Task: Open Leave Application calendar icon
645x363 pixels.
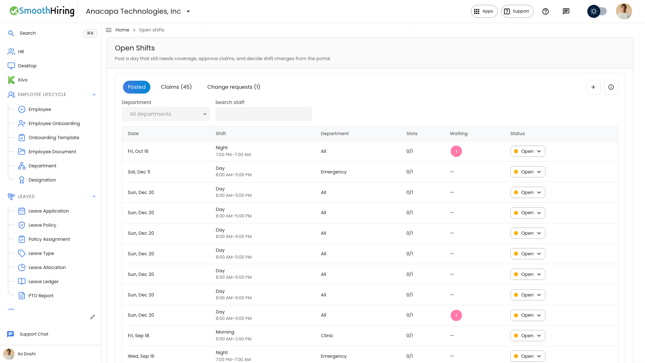Action: 22,211
